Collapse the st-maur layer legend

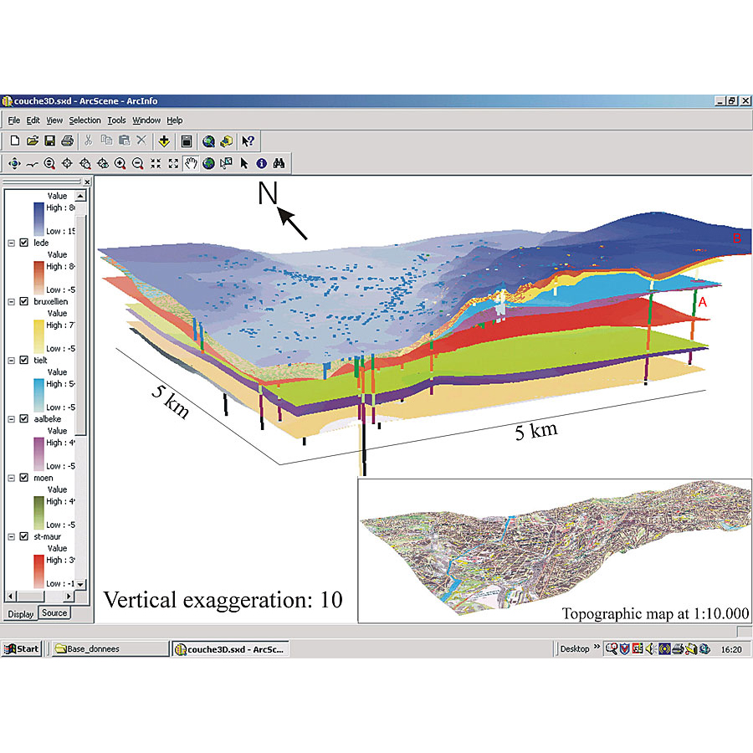[11, 536]
